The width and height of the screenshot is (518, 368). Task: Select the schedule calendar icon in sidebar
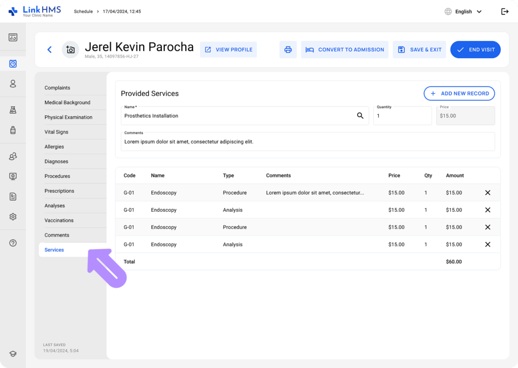click(13, 63)
